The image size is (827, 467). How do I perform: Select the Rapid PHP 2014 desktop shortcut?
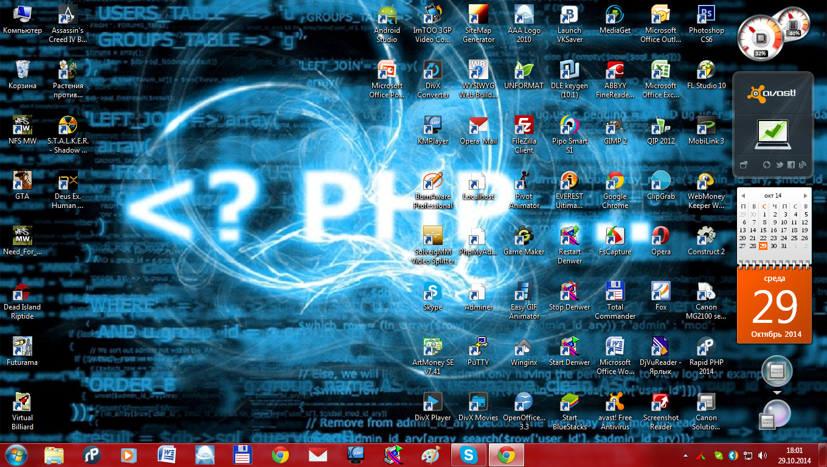(x=706, y=356)
